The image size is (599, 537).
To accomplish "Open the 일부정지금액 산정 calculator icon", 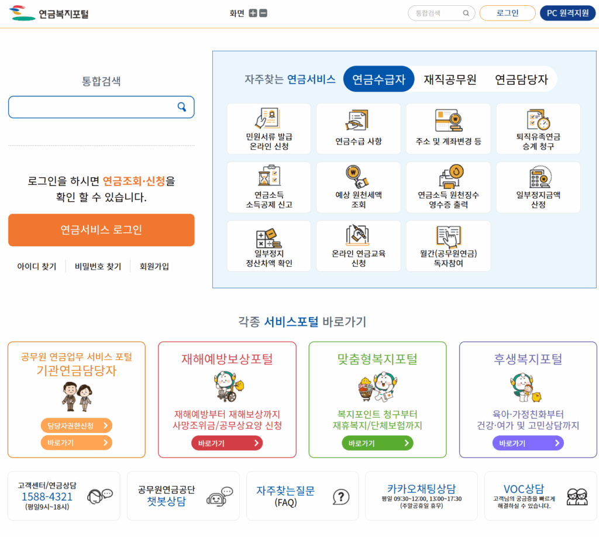I will (x=538, y=187).
